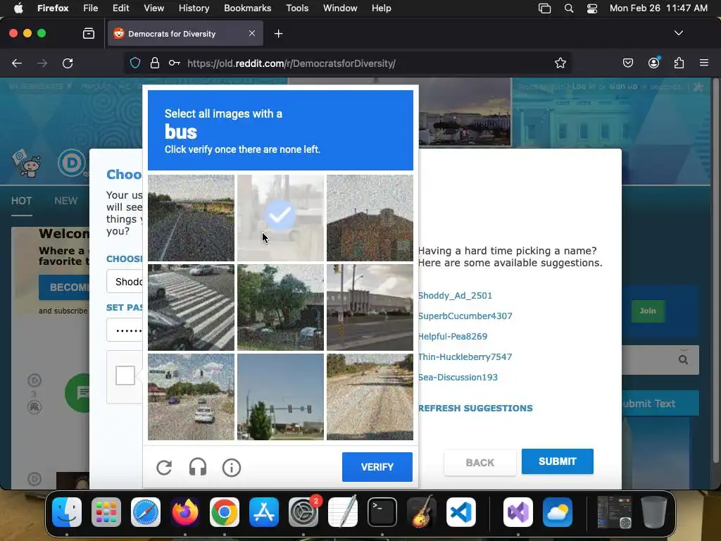Tick the reCAPTCHA checkbox in signup form
This screenshot has width=721, height=541.
(x=125, y=375)
